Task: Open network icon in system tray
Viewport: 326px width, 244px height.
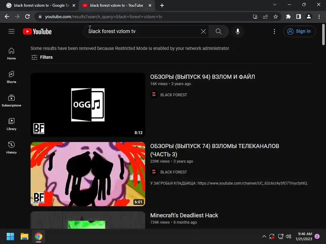Action: [281, 236]
